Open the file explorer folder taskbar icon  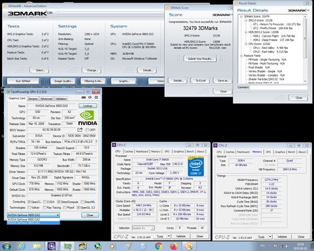click(37, 246)
